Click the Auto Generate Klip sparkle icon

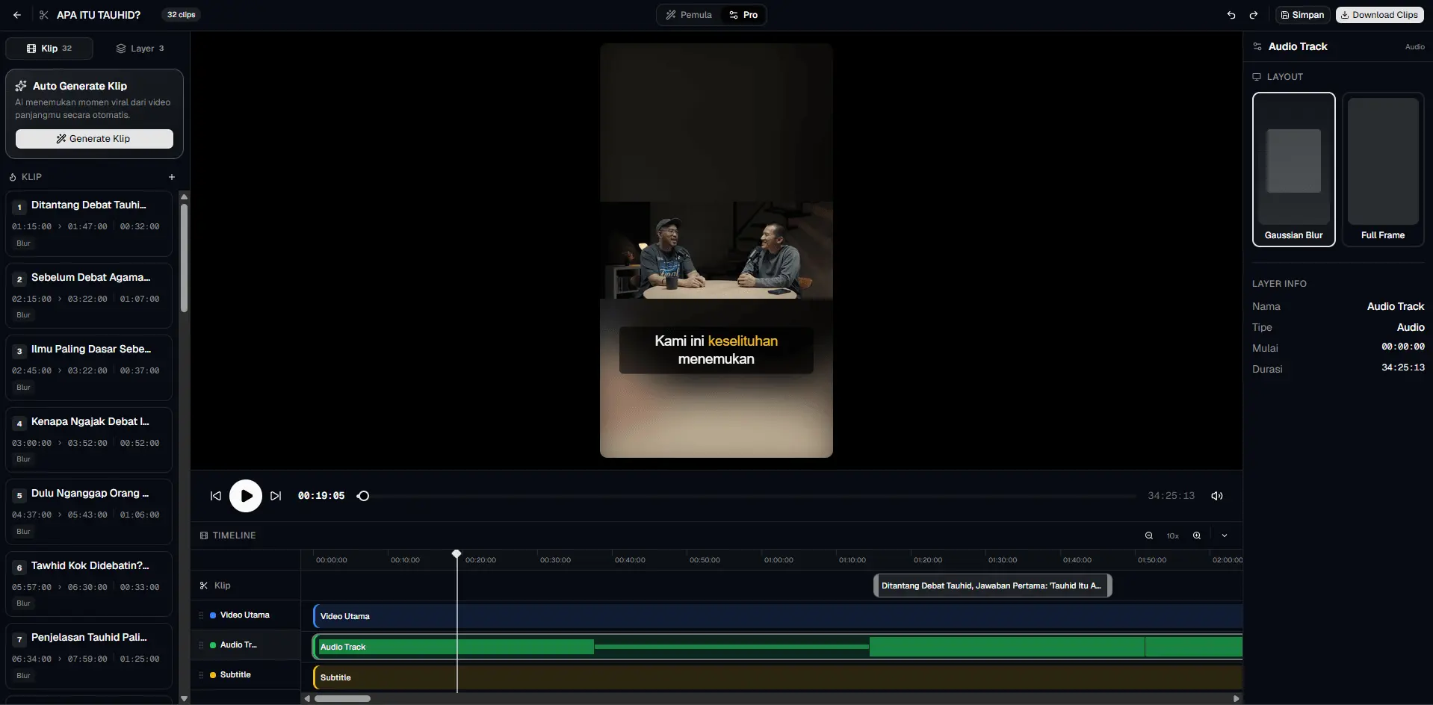click(21, 86)
